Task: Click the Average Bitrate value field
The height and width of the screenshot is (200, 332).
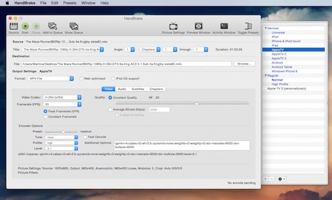Action: (159, 110)
